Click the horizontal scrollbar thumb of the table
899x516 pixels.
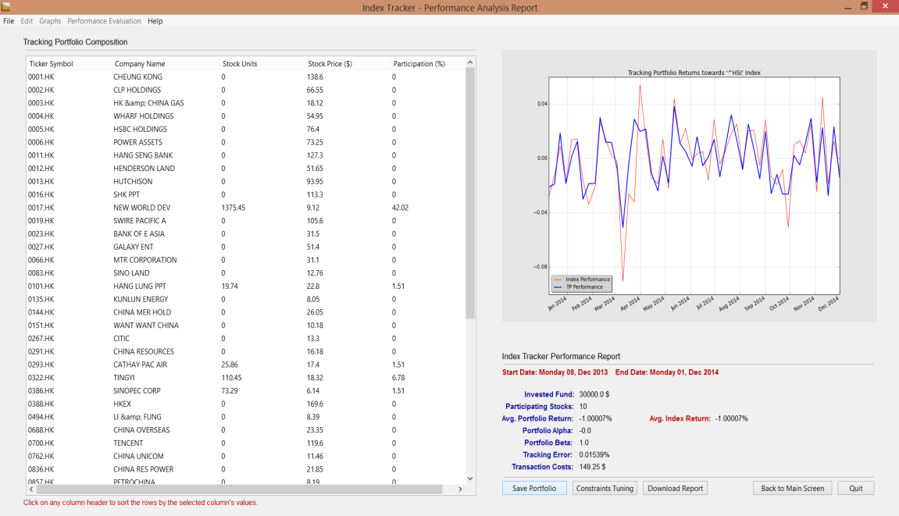click(239, 489)
